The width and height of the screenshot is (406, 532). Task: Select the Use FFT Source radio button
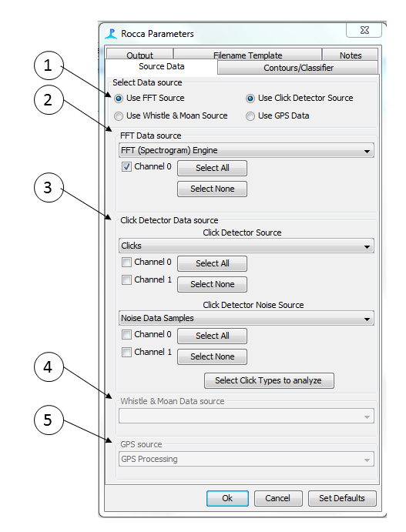click(x=119, y=99)
